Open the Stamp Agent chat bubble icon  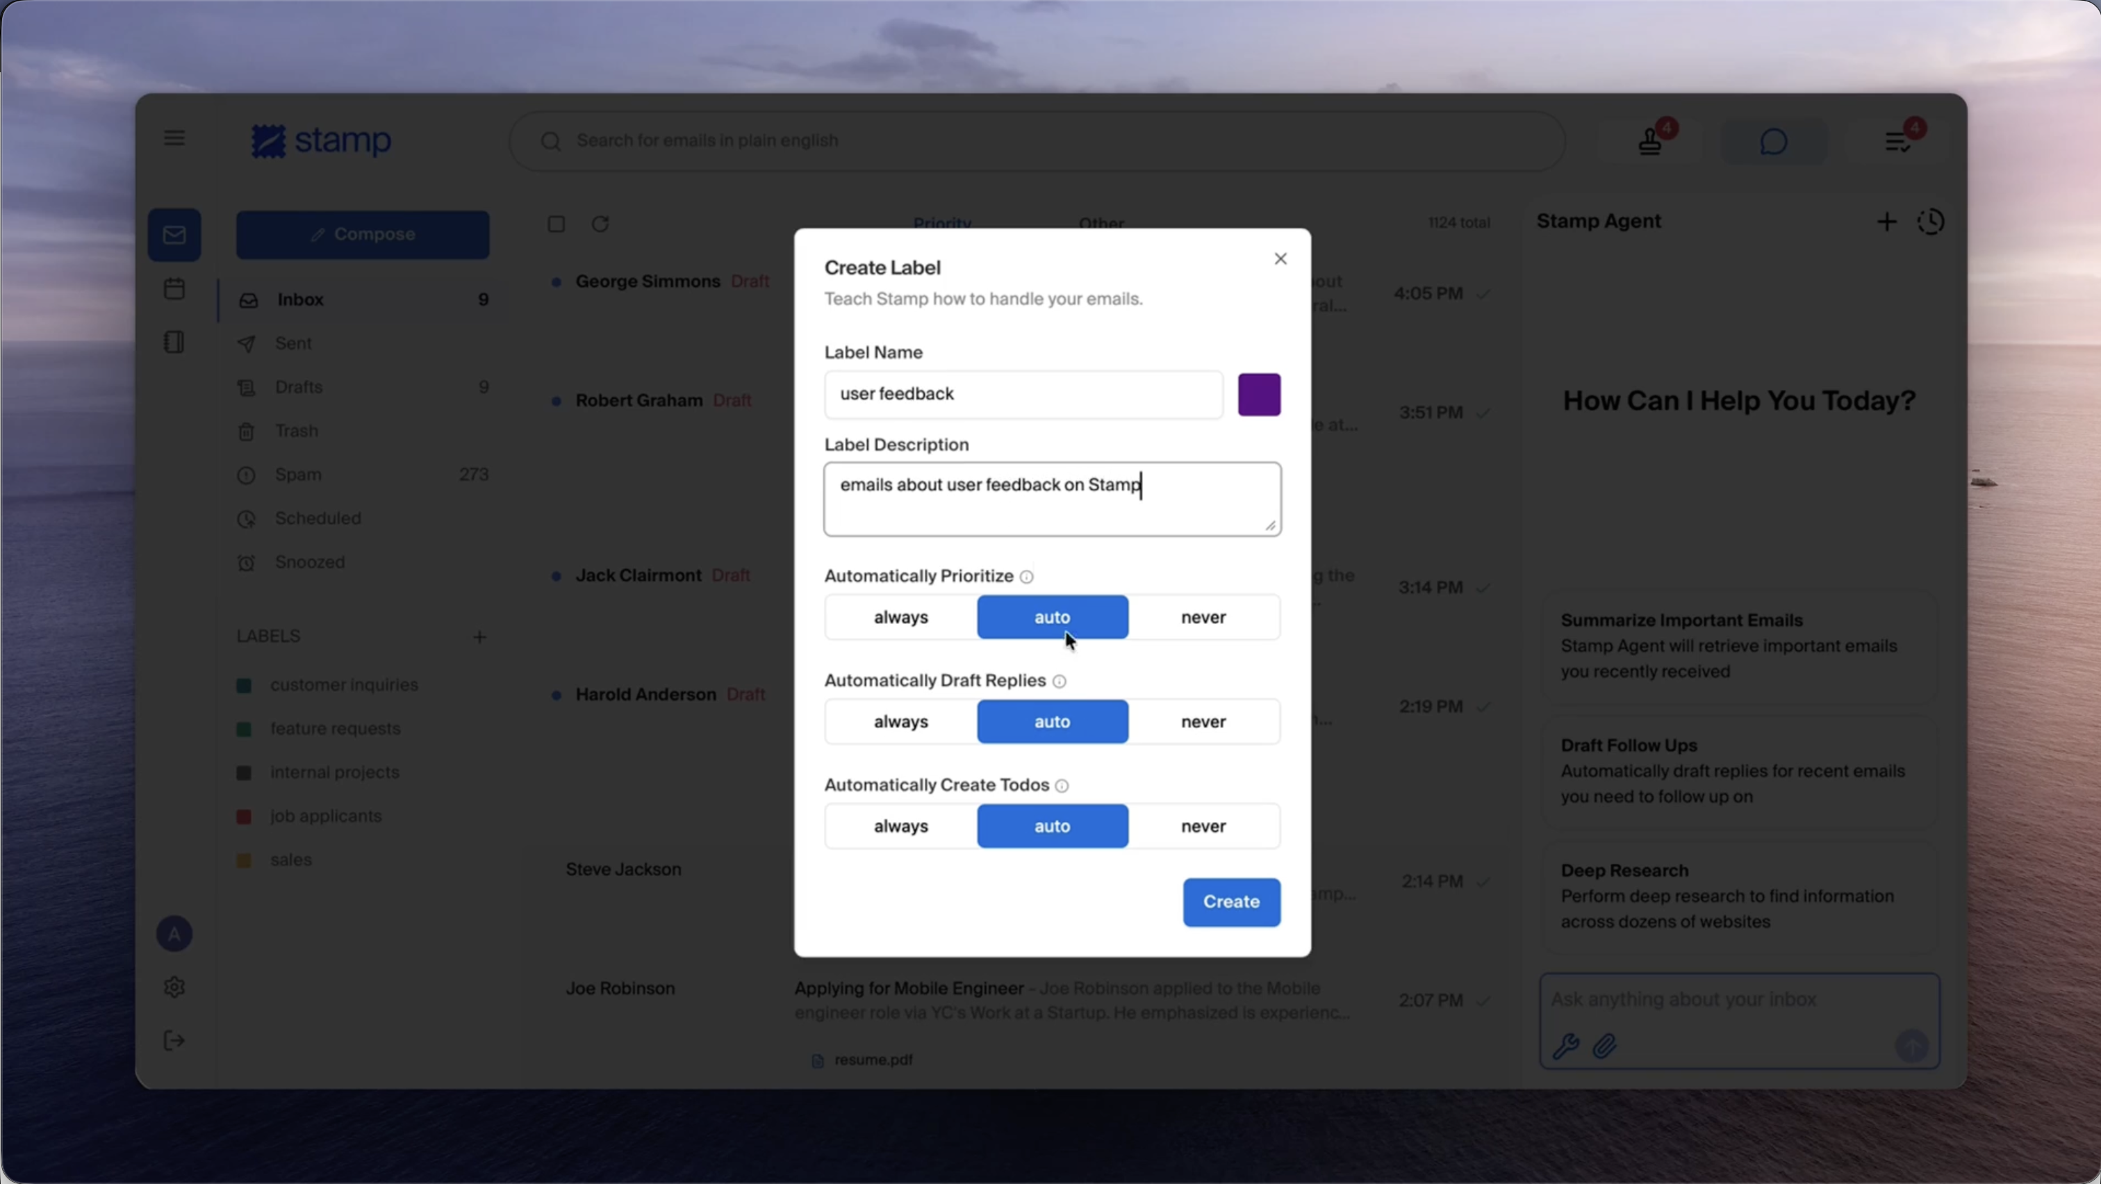coord(1773,141)
